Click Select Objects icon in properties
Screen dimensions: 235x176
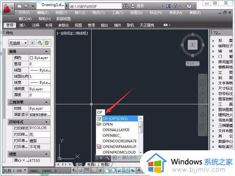(x=40, y=43)
